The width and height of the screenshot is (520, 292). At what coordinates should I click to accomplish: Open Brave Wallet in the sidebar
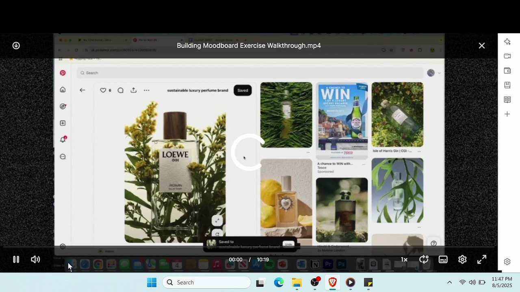pos(507,71)
